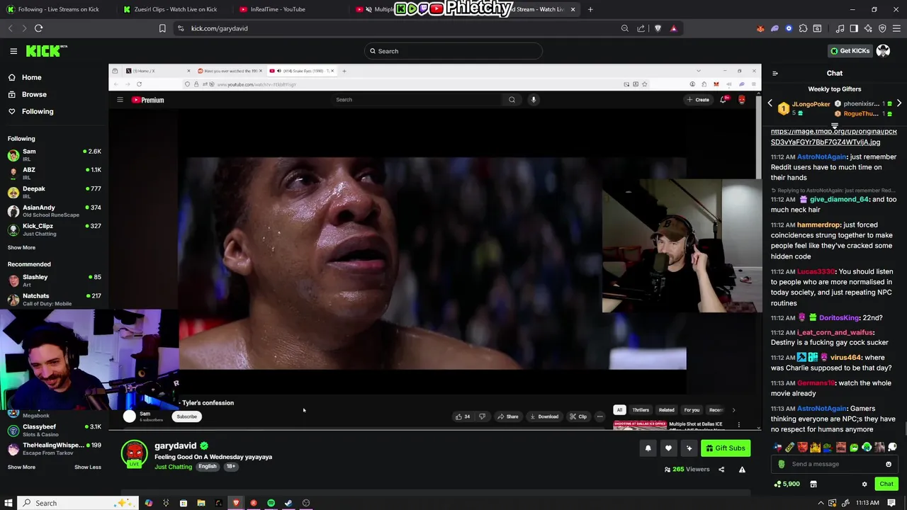Click the sparkle button beside Gift Subs
This screenshot has width=907, height=510.
[689, 448]
